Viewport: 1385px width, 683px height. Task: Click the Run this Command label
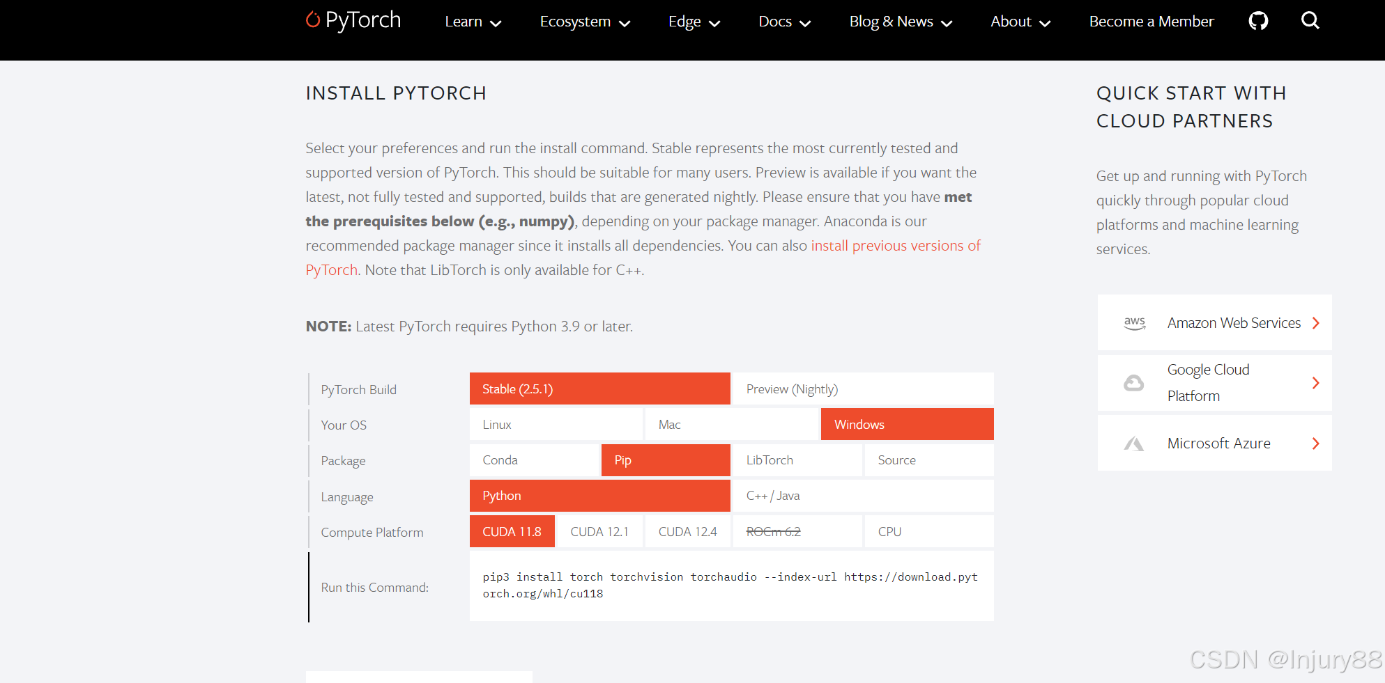point(375,588)
